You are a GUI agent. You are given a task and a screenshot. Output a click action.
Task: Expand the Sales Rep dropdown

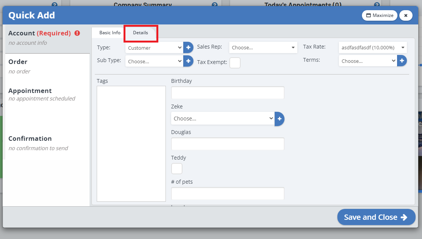(263, 48)
